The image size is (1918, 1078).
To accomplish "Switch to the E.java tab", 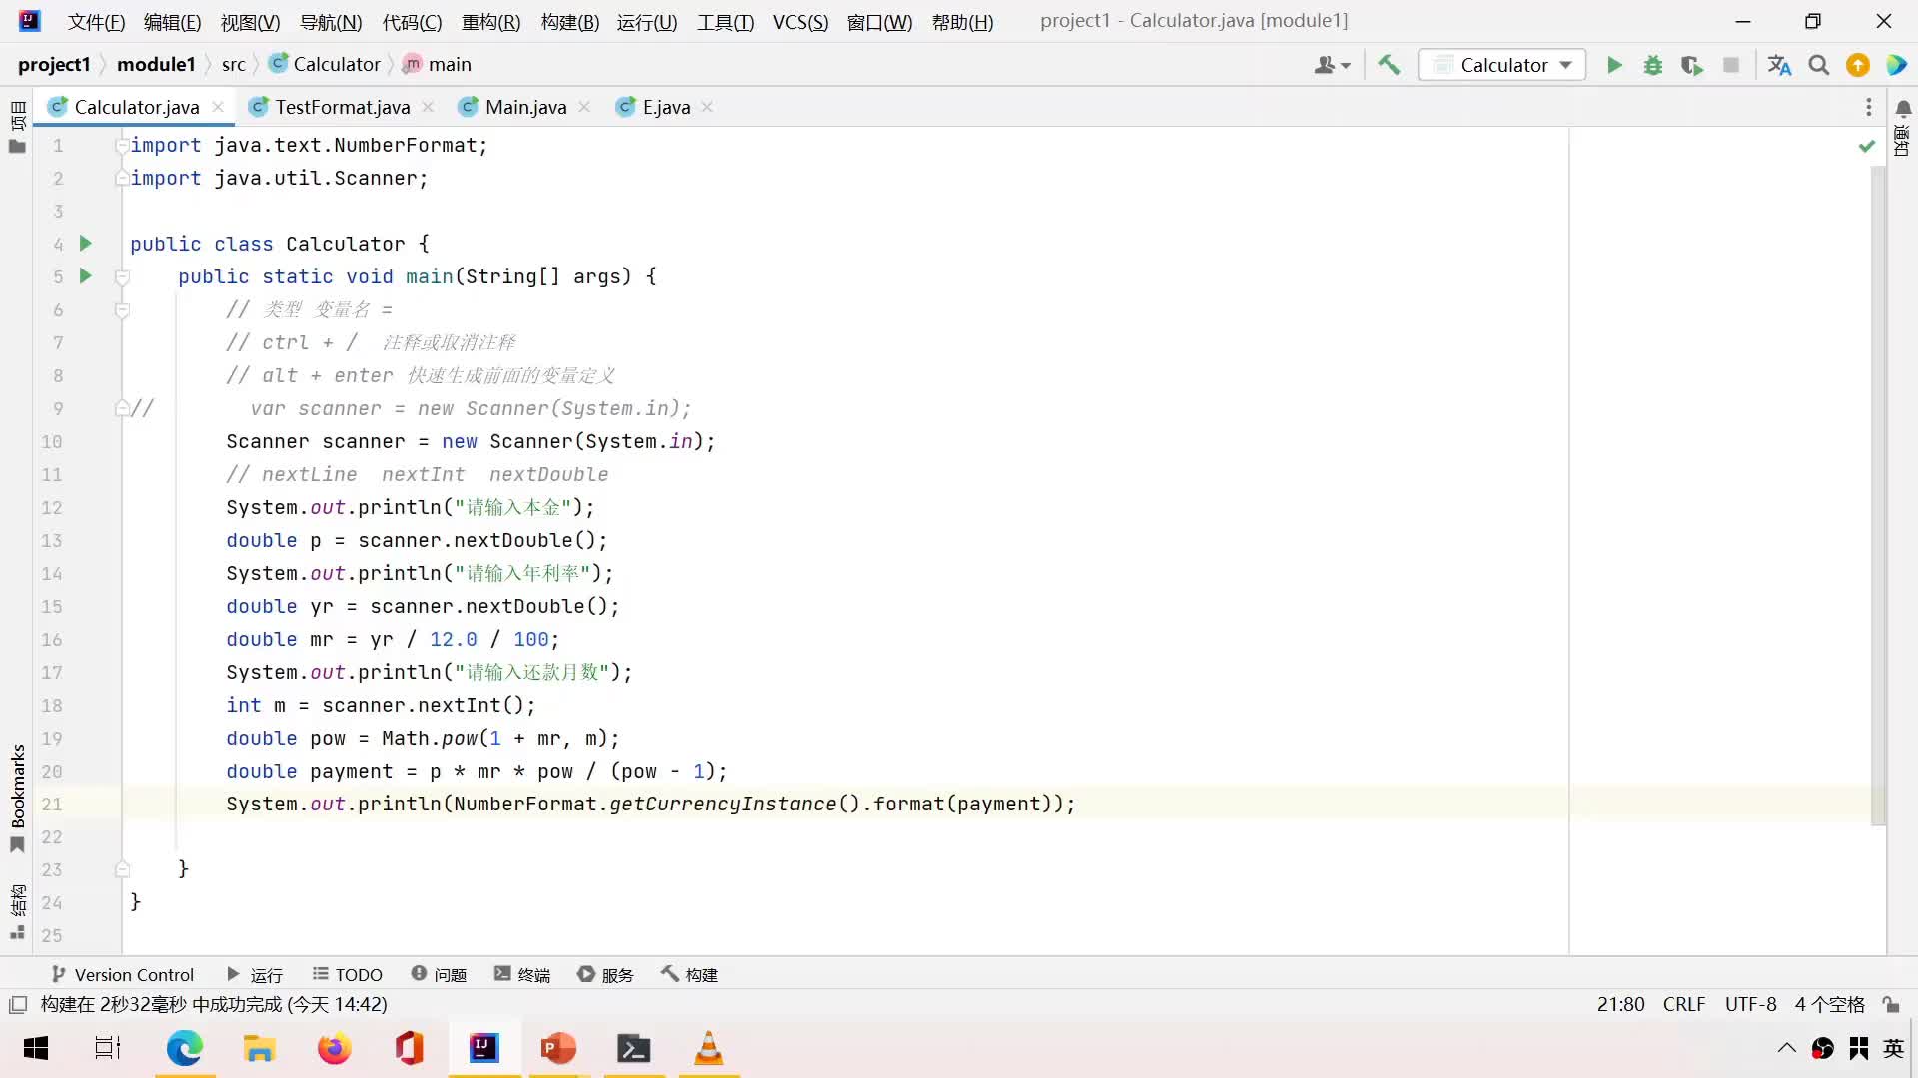I will (x=666, y=107).
